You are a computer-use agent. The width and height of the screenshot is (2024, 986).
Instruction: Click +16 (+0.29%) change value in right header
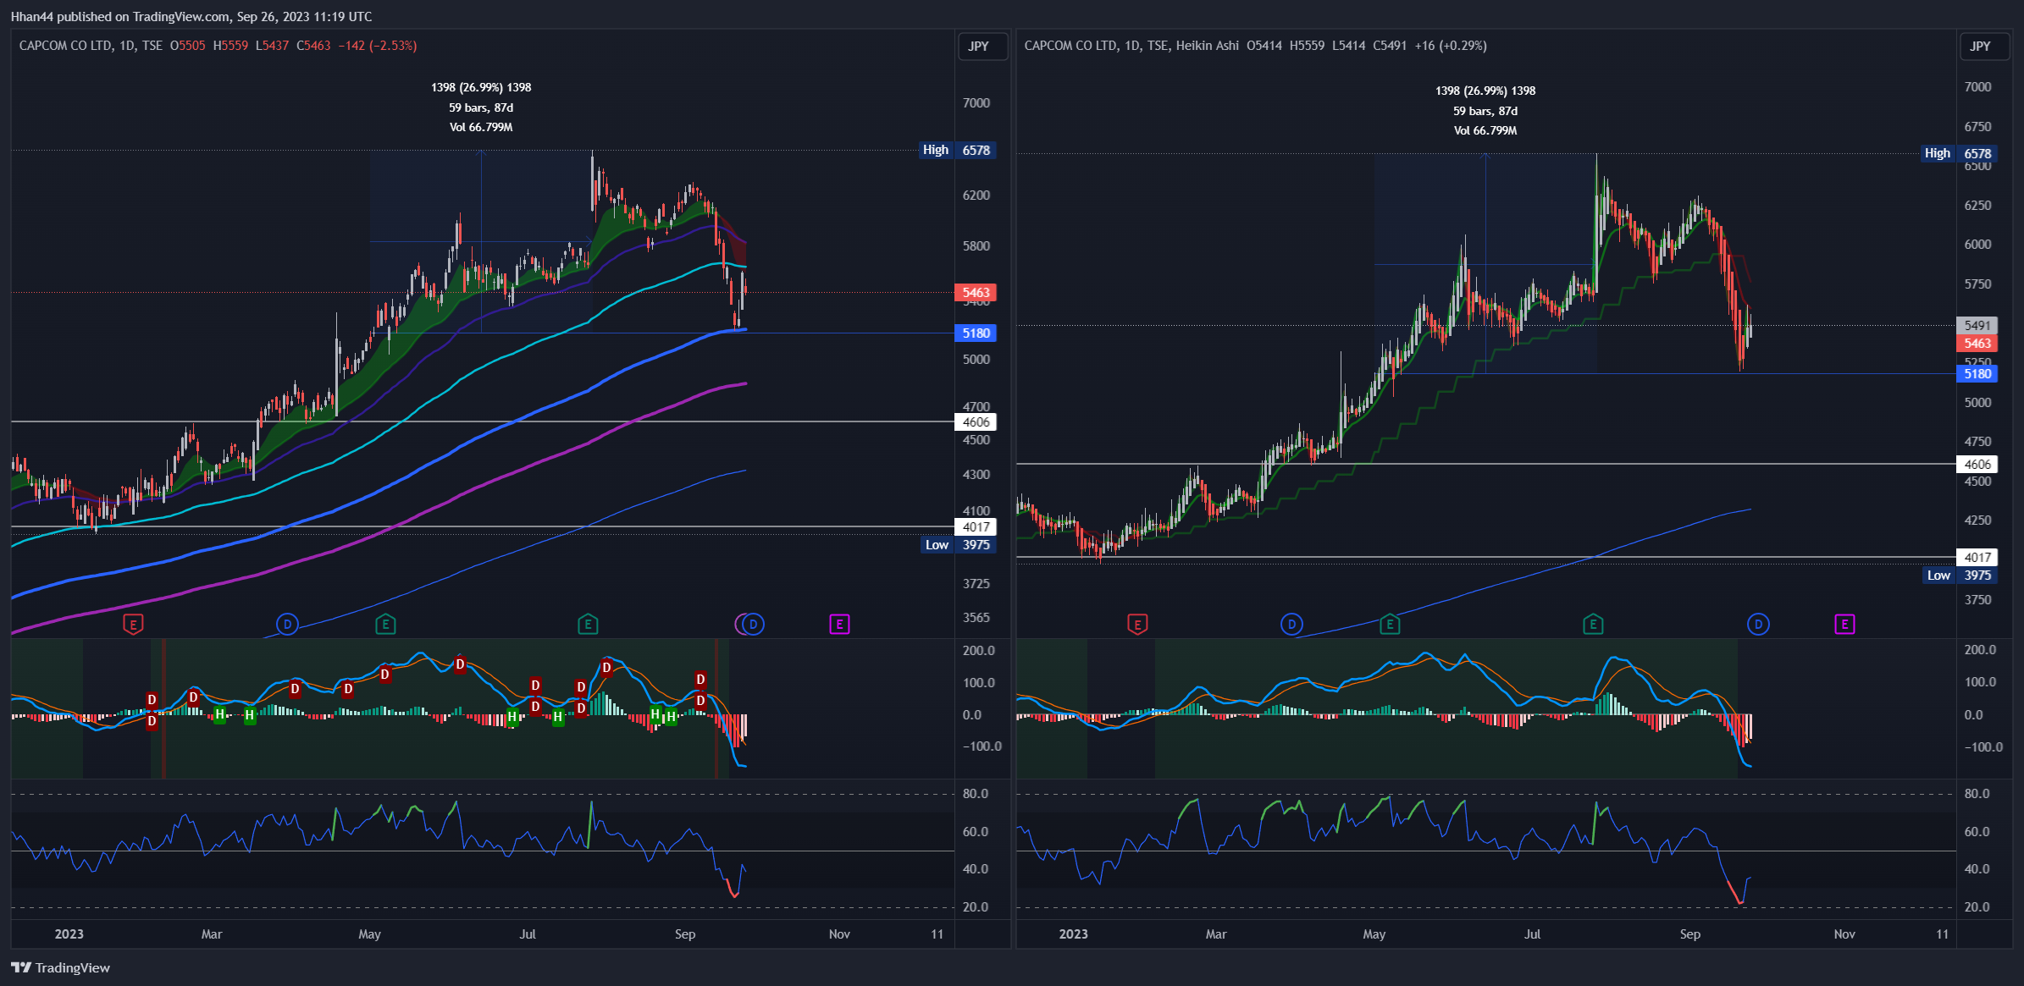1451,46
